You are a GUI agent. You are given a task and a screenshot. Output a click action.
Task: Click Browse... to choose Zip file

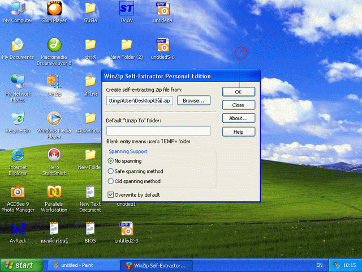coord(193,101)
